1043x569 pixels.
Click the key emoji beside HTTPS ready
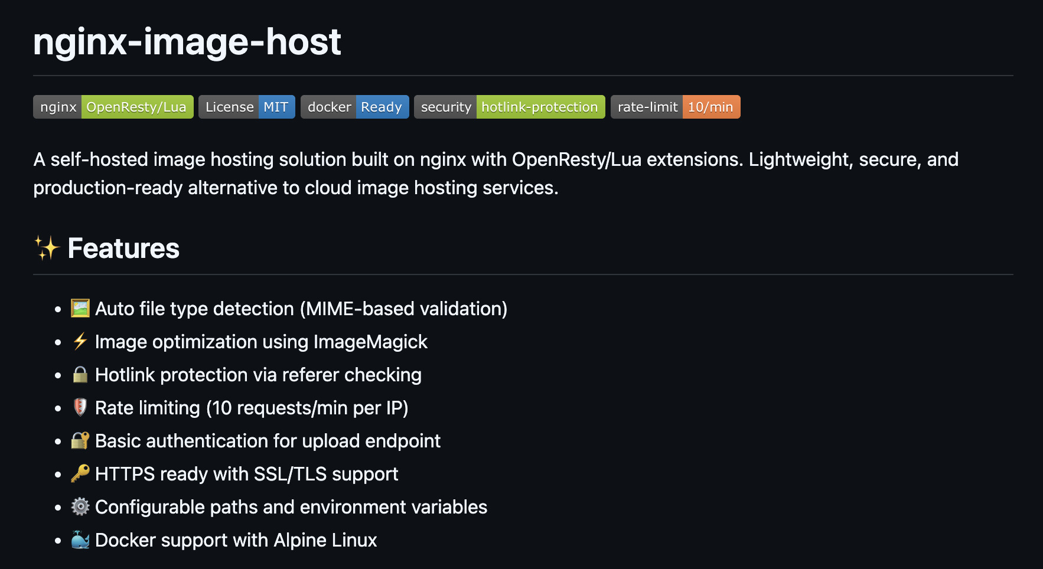click(80, 473)
